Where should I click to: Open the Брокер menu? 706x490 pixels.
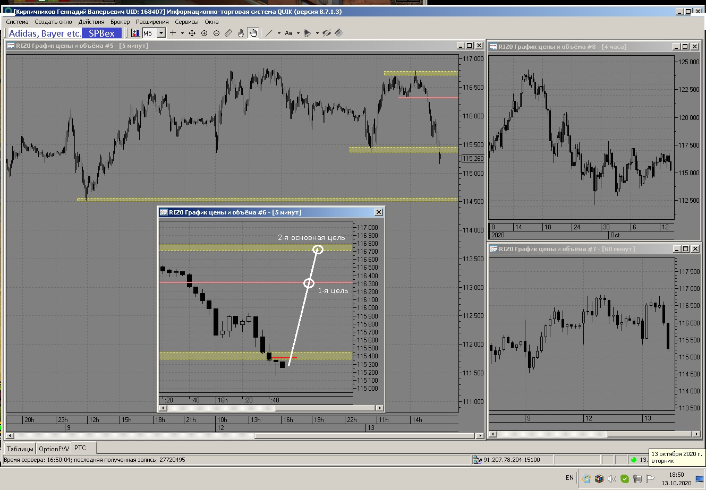pos(120,22)
